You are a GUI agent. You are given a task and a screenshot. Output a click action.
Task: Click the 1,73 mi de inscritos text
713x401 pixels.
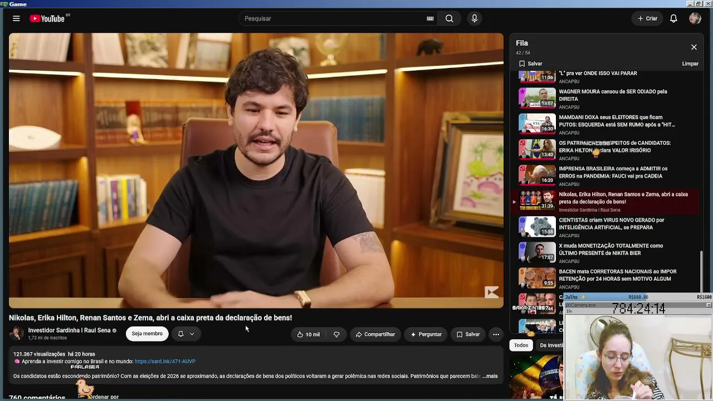(47, 338)
